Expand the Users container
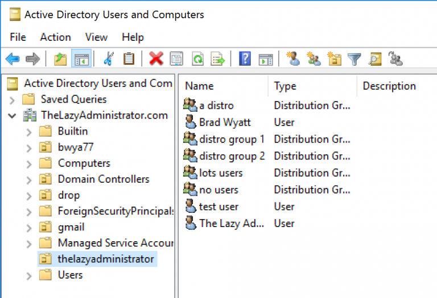Screen dimensions: 437x298 click(29, 276)
